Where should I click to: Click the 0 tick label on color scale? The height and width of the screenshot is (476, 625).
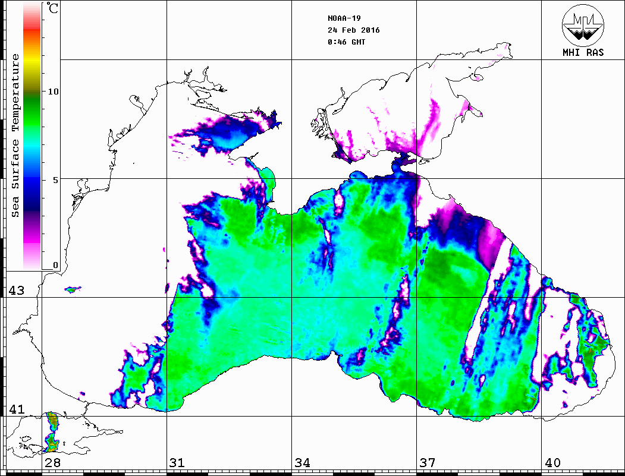tap(55, 265)
